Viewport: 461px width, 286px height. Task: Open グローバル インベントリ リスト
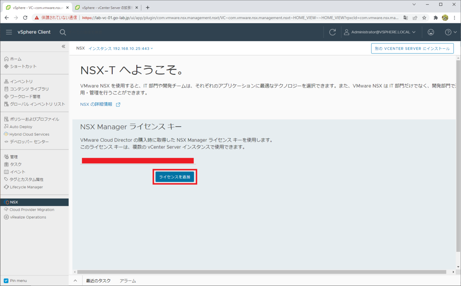coord(35,104)
